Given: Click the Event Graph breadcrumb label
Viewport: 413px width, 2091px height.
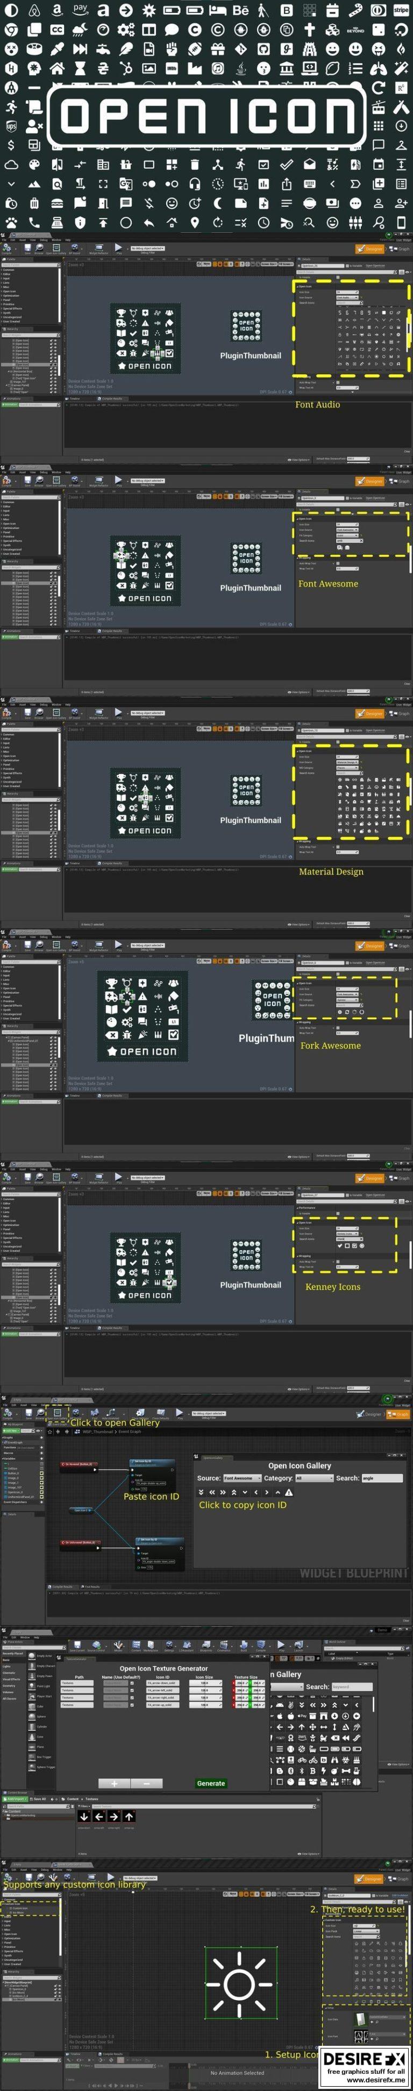Looking at the screenshot, I should pyautogui.click(x=130, y=1431).
